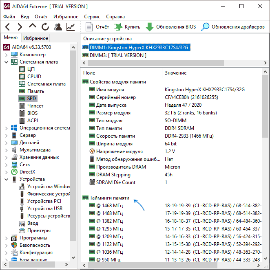The image size is (270, 270).
Task: Expand the Компьютер tree node
Action: click(x=6, y=55)
